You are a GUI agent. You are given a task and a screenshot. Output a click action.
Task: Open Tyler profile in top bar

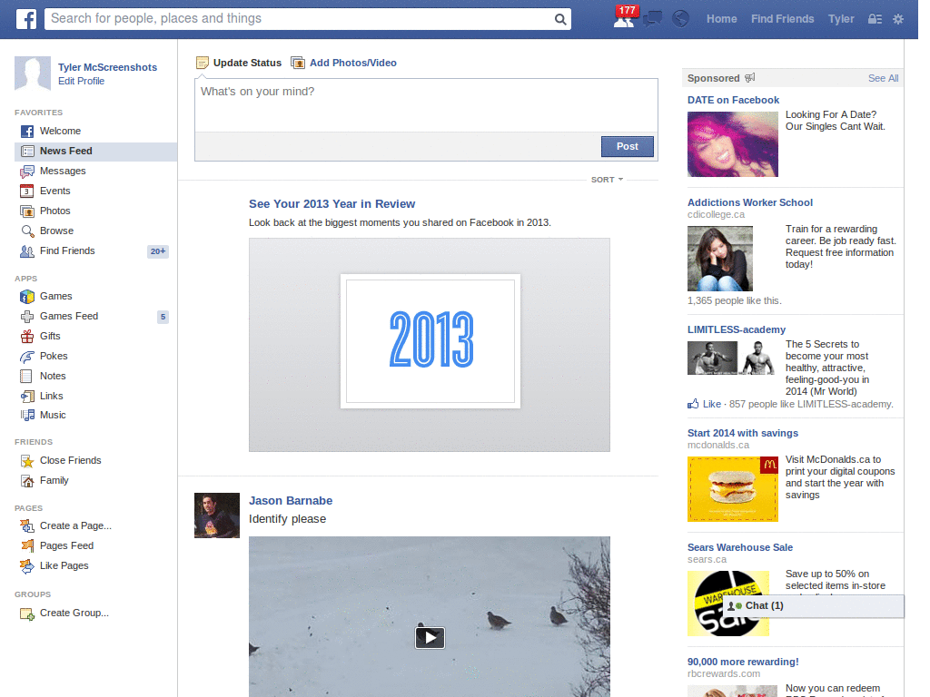[x=841, y=19]
